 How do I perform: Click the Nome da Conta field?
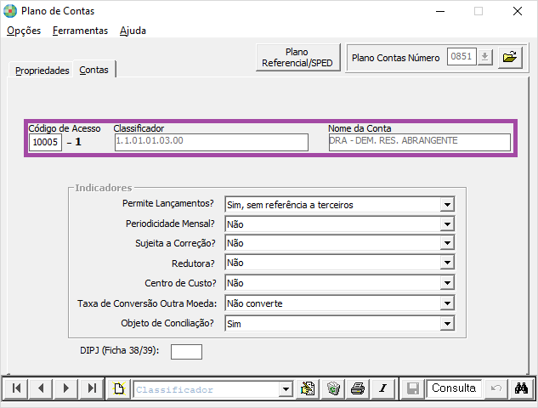[419, 142]
